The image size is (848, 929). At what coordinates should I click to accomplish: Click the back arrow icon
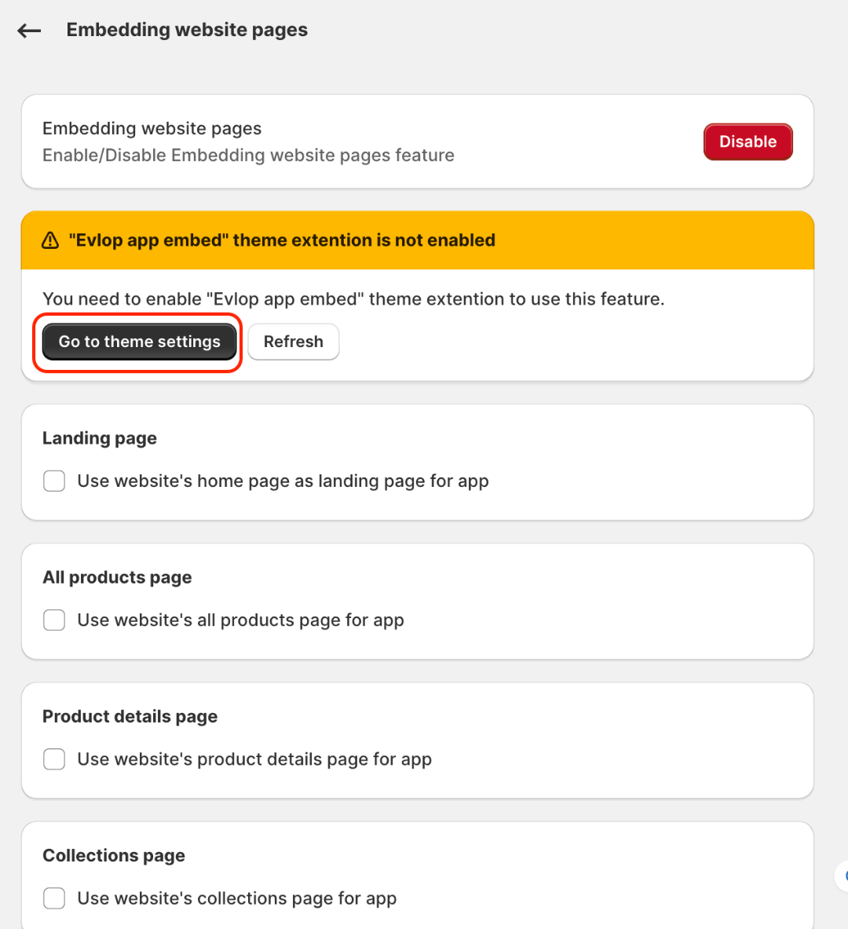(29, 31)
